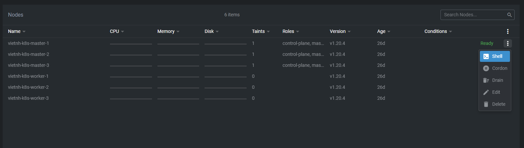Click the Ready condition of master-1
The image size is (524, 148).
tap(487, 43)
